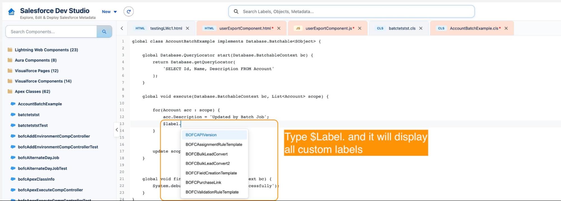The height and width of the screenshot is (201, 561).
Task: Click the Salesforce Dev Studio title
Action: click(55, 11)
